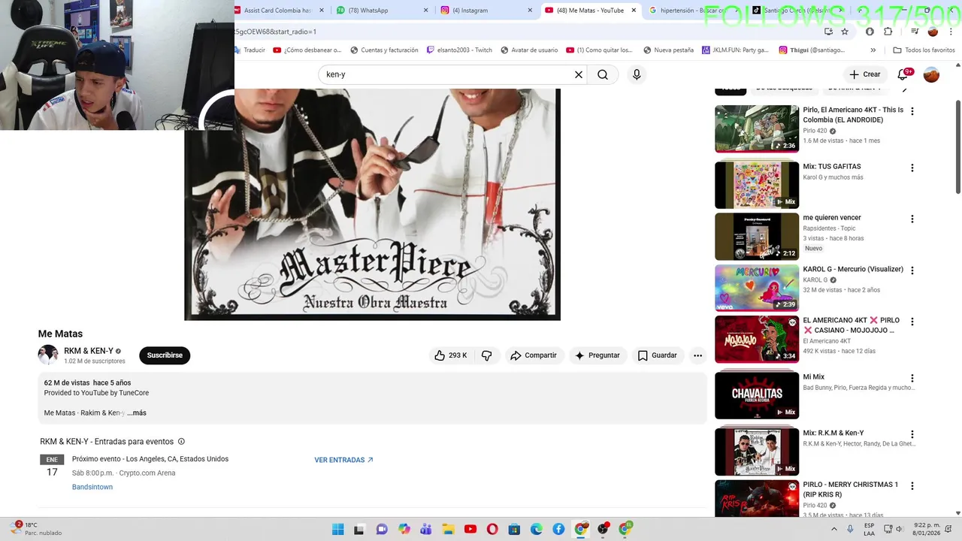Open File Explorer from taskbar
Viewport: 962px width, 541px height.
click(448, 529)
